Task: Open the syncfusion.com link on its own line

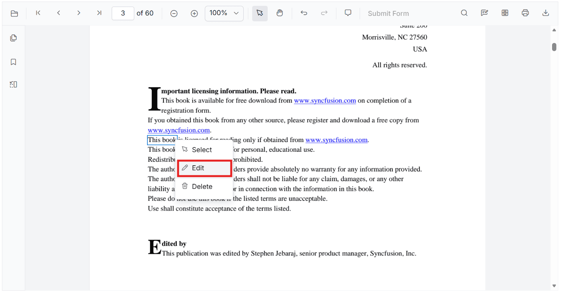Action: click(x=179, y=130)
